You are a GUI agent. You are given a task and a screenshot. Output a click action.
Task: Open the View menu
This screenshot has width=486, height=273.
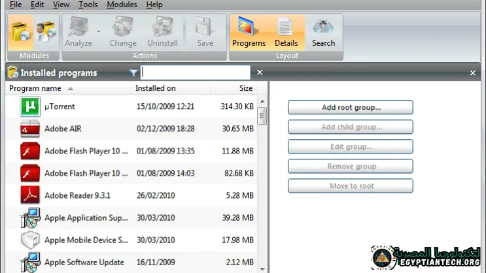[61, 5]
